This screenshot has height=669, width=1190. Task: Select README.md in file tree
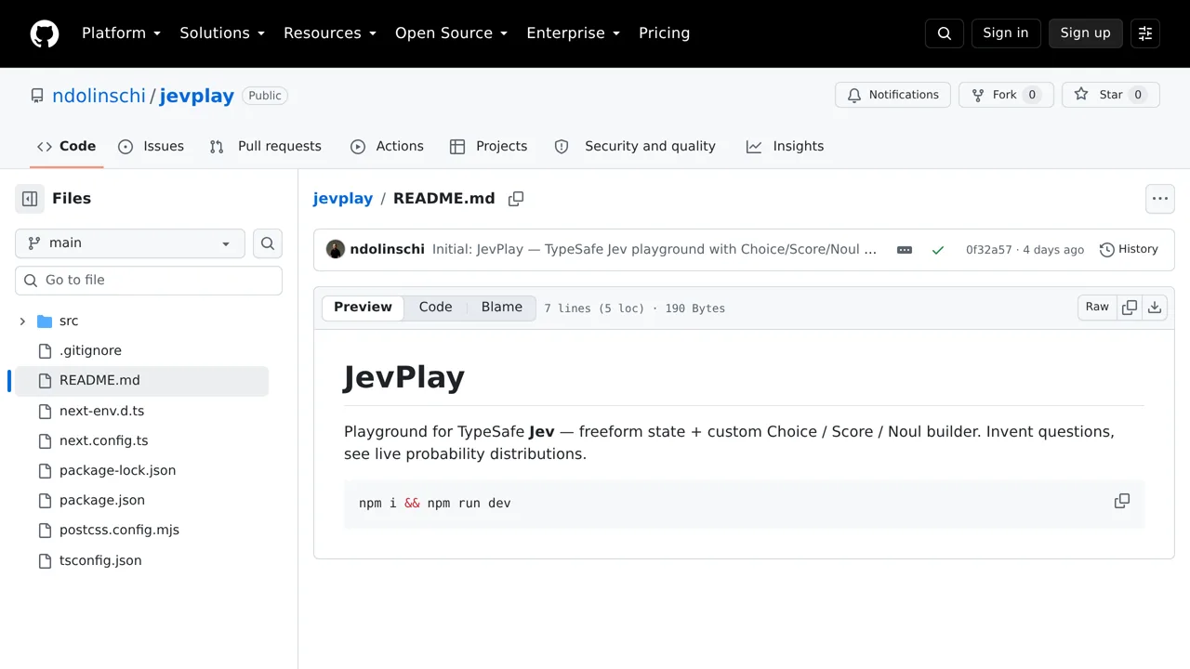coord(141,381)
